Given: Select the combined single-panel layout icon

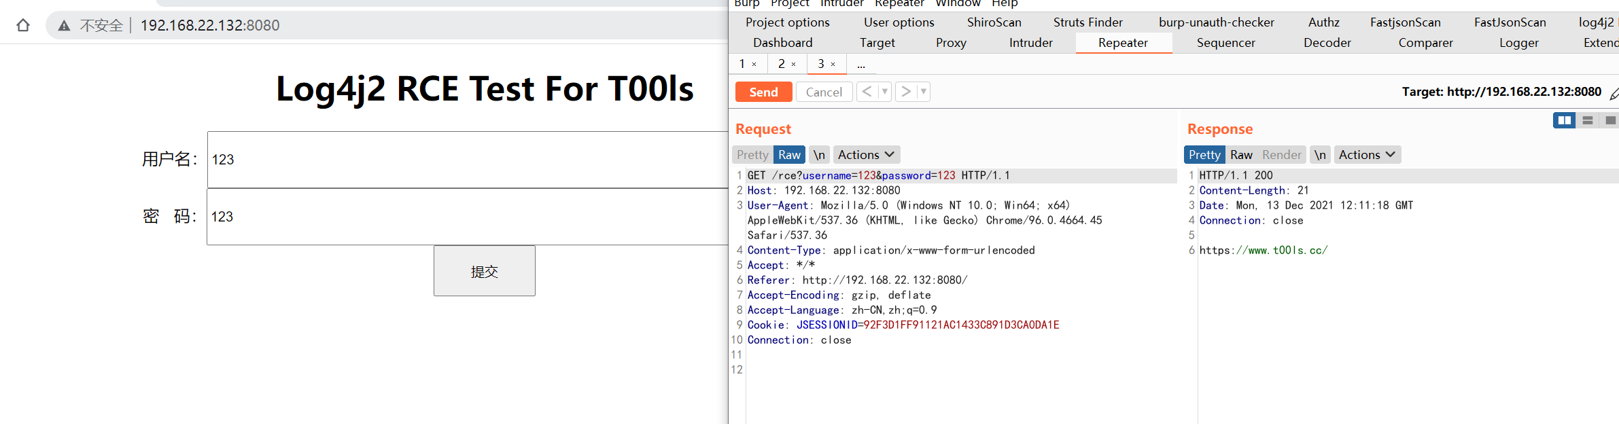Looking at the screenshot, I should pos(1610,120).
